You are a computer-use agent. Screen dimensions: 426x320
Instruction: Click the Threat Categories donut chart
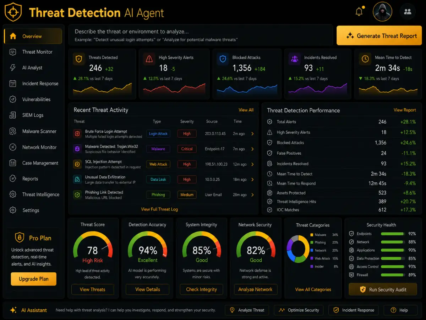coord(298,249)
